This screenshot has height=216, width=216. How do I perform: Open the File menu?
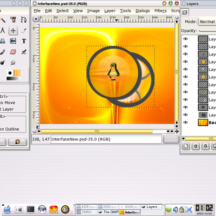point(37,11)
